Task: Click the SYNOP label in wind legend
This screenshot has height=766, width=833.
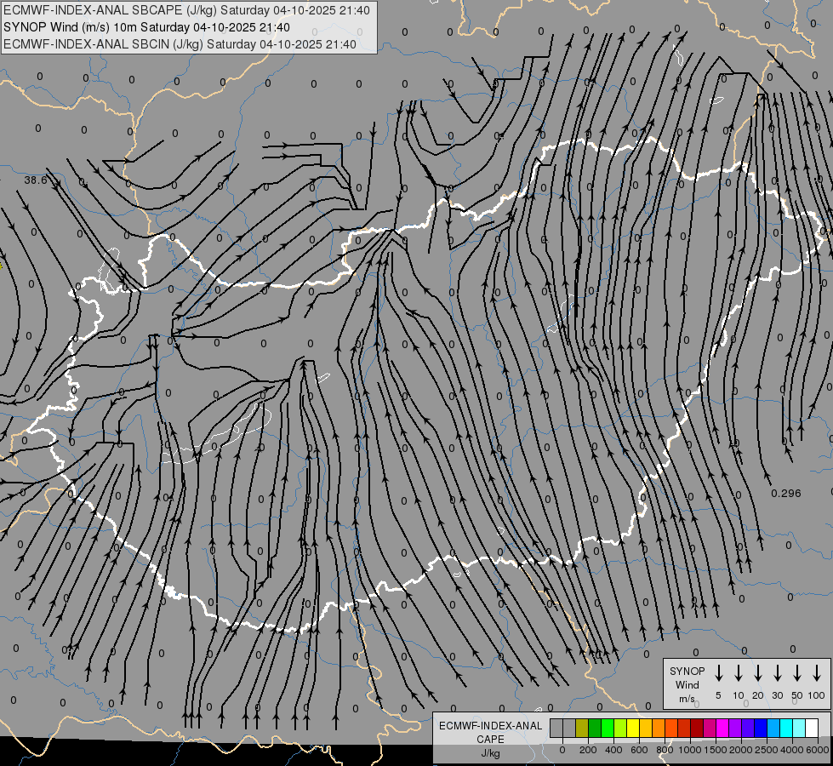Action: coord(687,671)
